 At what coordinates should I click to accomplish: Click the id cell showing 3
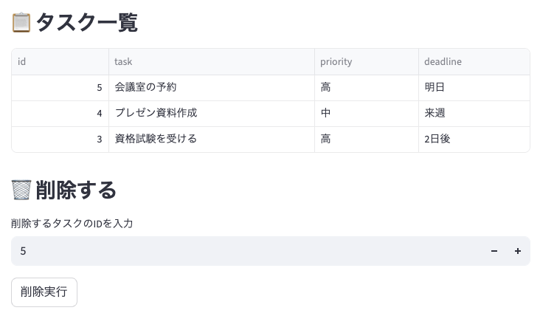click(x=60, y=139)
